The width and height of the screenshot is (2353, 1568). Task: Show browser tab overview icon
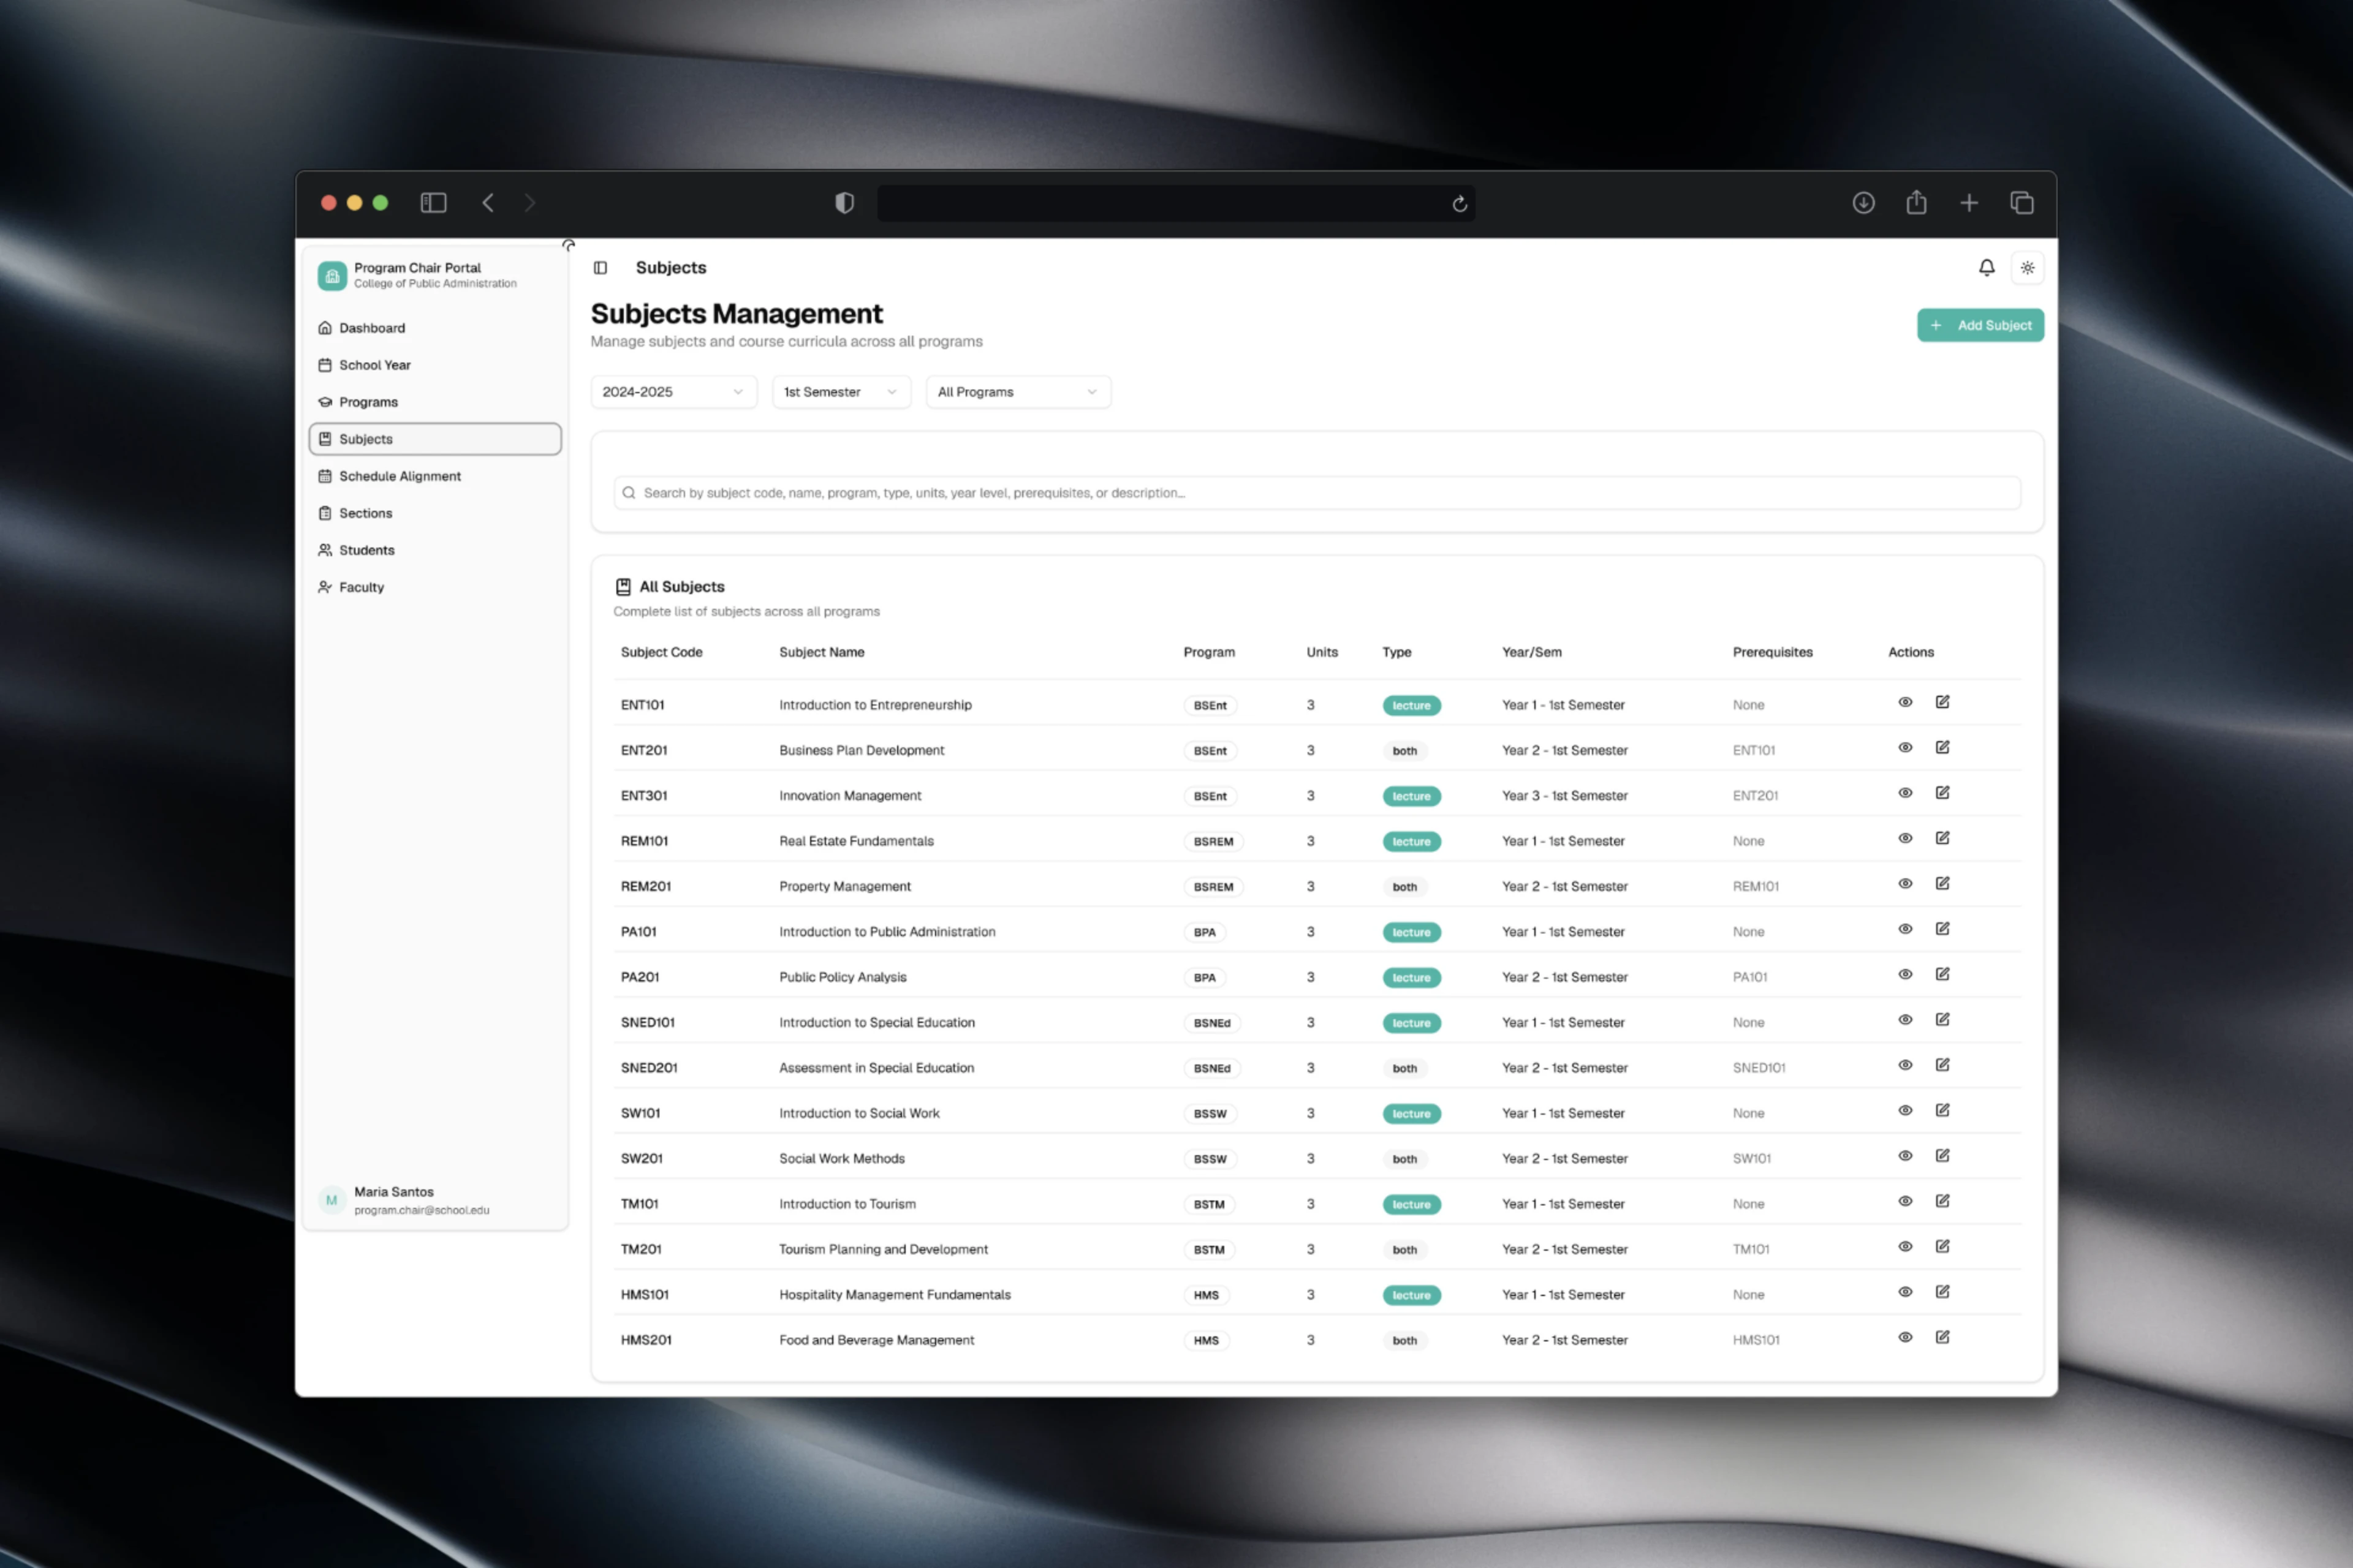2022,203
